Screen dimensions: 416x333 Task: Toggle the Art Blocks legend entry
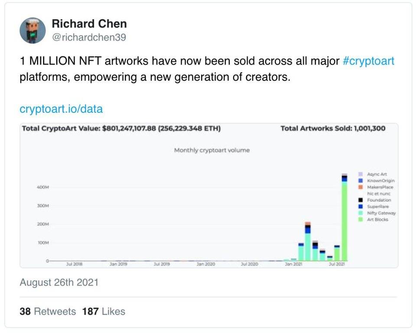[373, 220]
